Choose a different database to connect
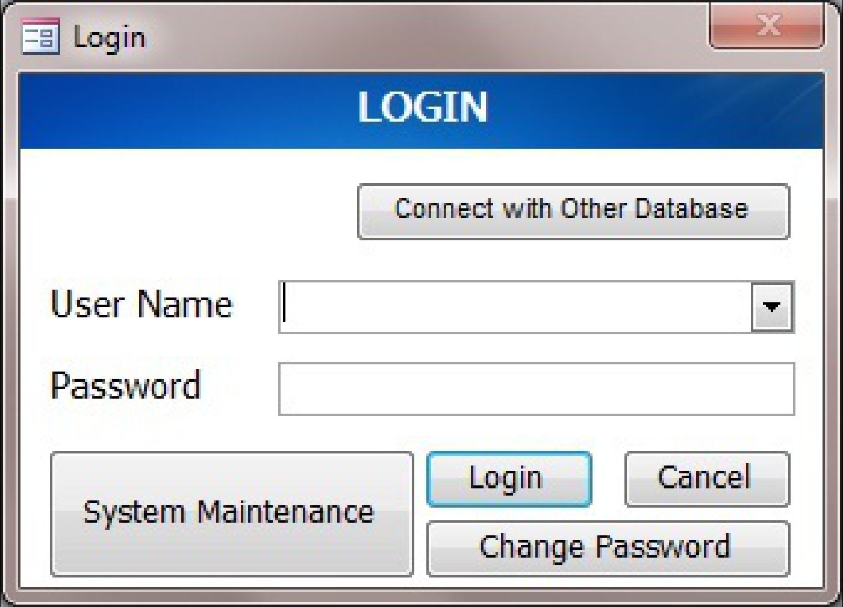 pos(573,211)
